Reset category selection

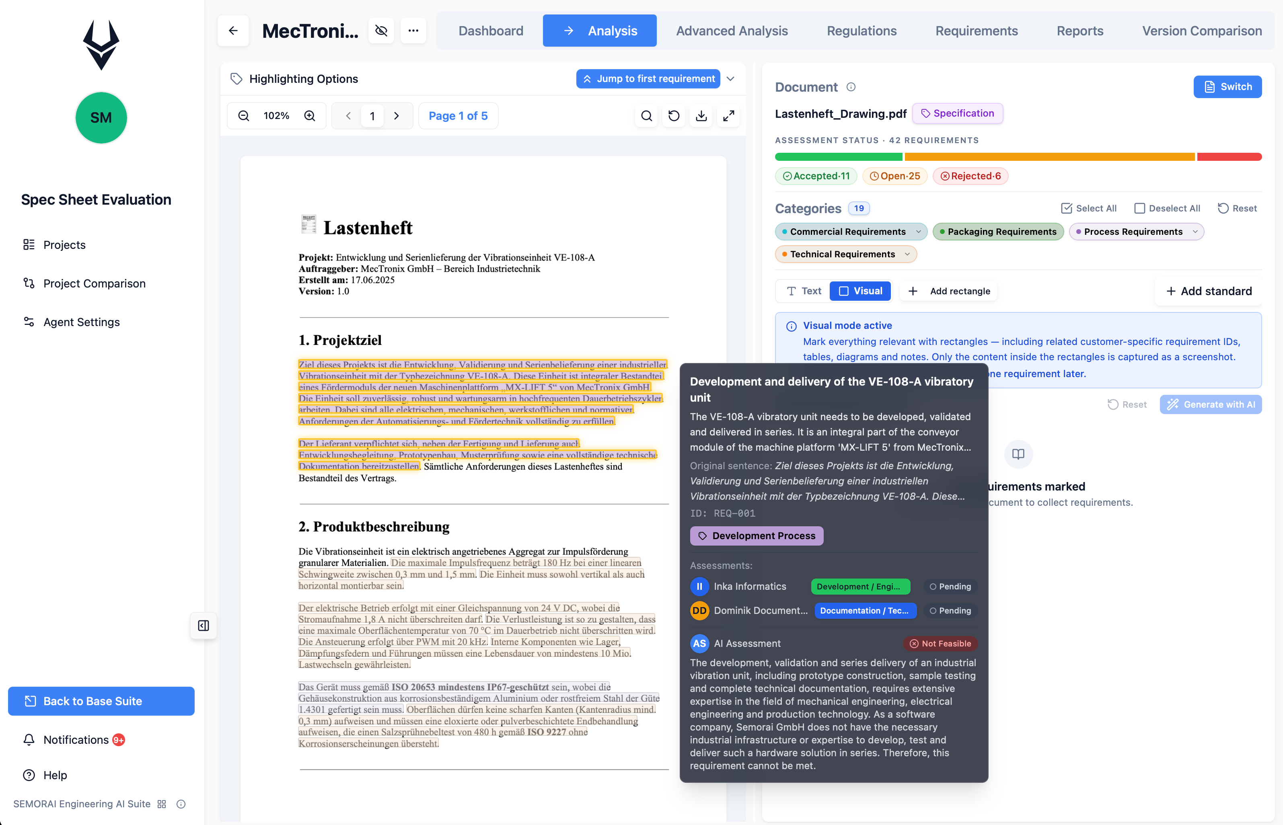coord(1237,208)
